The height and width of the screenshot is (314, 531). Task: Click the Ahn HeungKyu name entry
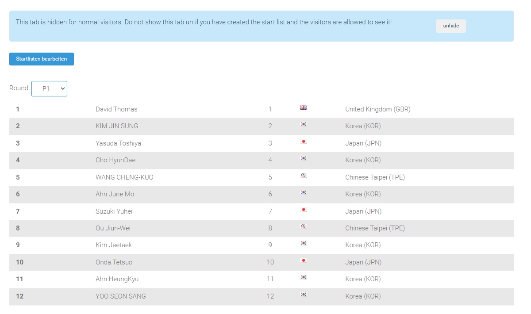point(117,279)
